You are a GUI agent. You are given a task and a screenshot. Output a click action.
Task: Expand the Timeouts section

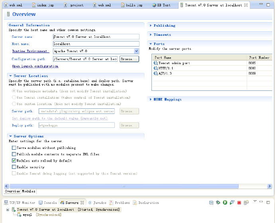pyautogui.click(x=151, y=35)
